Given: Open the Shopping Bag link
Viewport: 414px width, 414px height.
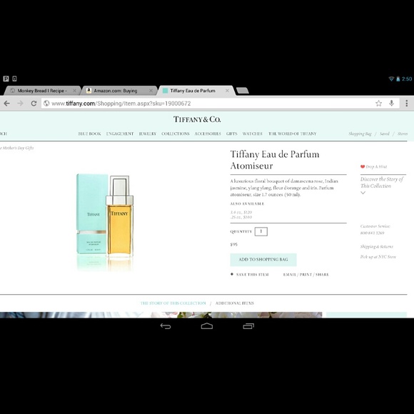Looking at the screenshot, I should point(360,134).
